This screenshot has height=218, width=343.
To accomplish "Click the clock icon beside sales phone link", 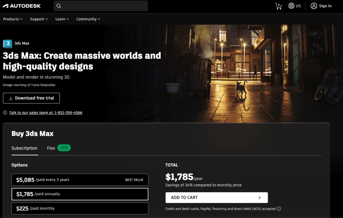I will click(5, 113).
